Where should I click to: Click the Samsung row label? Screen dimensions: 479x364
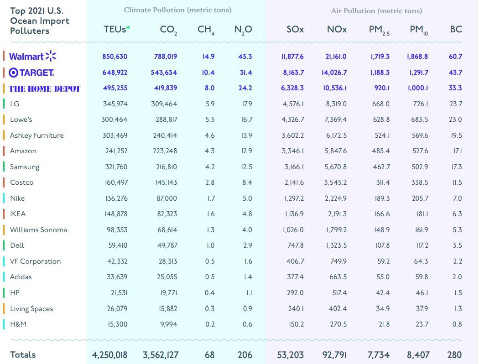coord(25,167)
